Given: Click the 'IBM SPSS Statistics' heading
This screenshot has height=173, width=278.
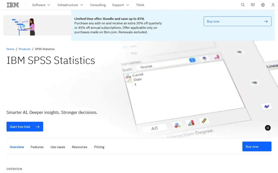Looking at the screenshot, I should [51, 60].
